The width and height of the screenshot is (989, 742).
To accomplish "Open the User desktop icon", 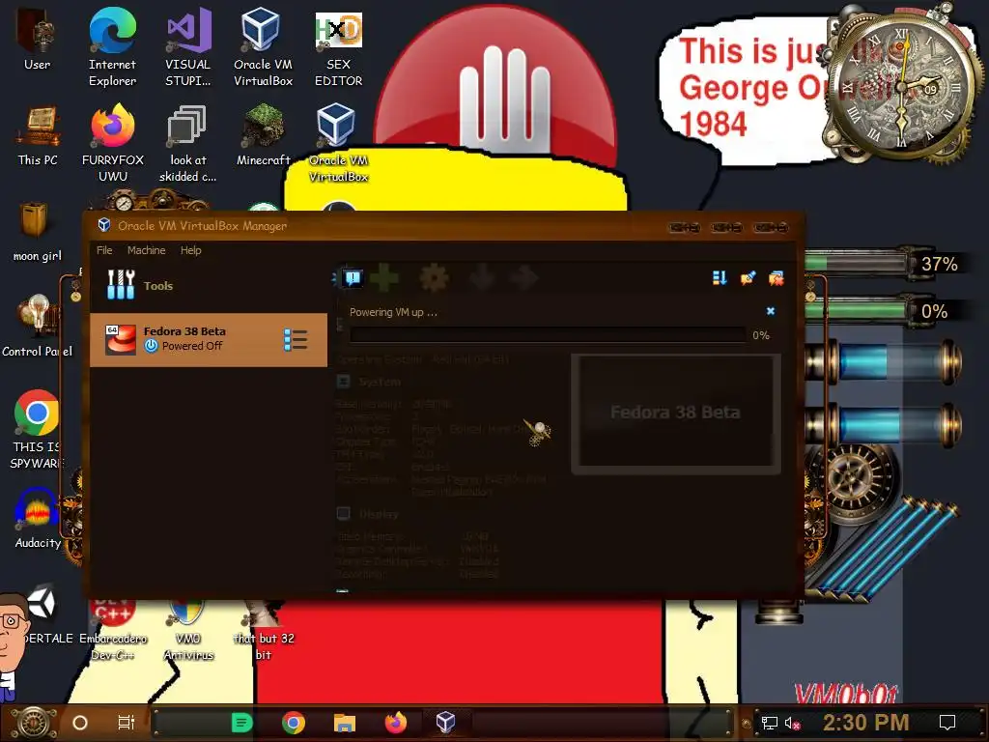I will click(38, 39).
